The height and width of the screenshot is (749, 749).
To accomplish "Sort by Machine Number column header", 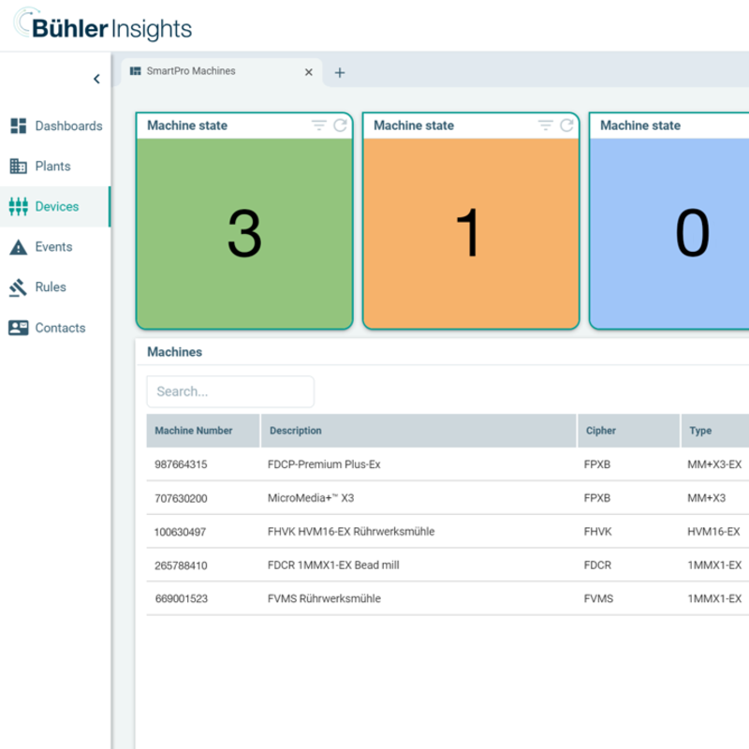I will pos(194,431).
